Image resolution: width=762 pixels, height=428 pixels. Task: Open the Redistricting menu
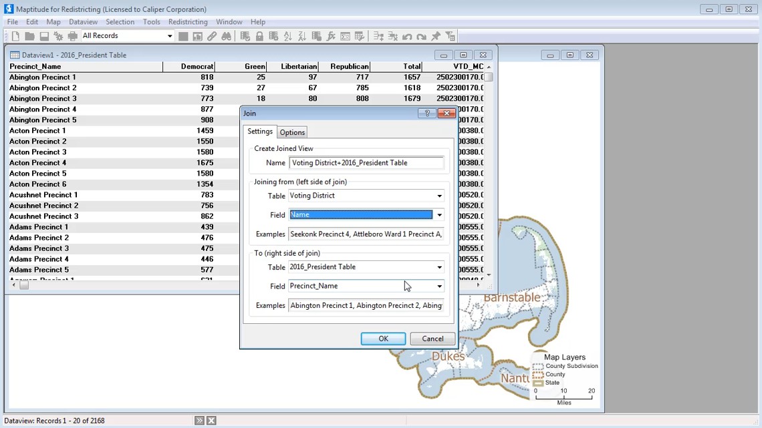point(188,22)
